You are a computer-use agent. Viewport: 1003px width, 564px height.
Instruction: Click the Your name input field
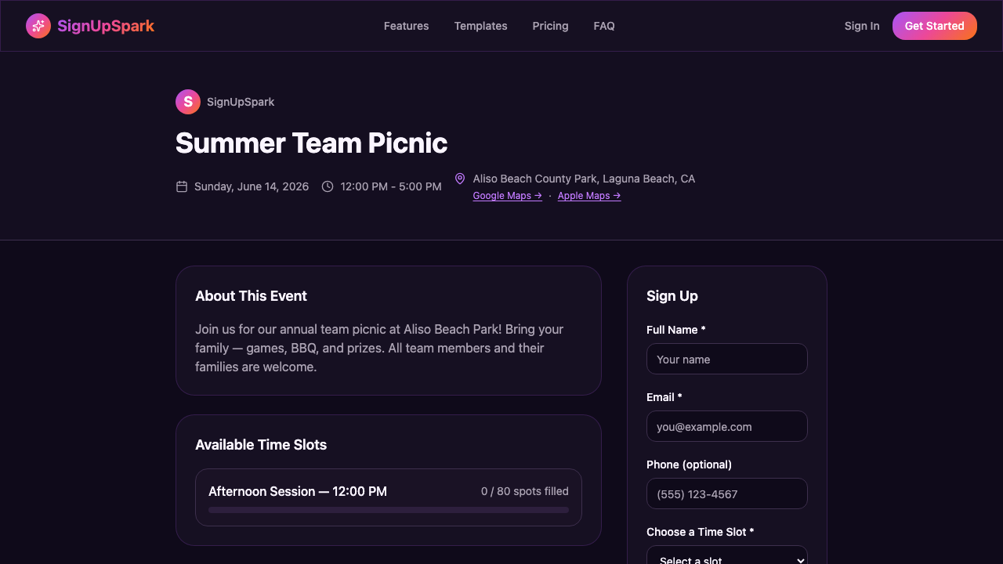coord(726,359)
